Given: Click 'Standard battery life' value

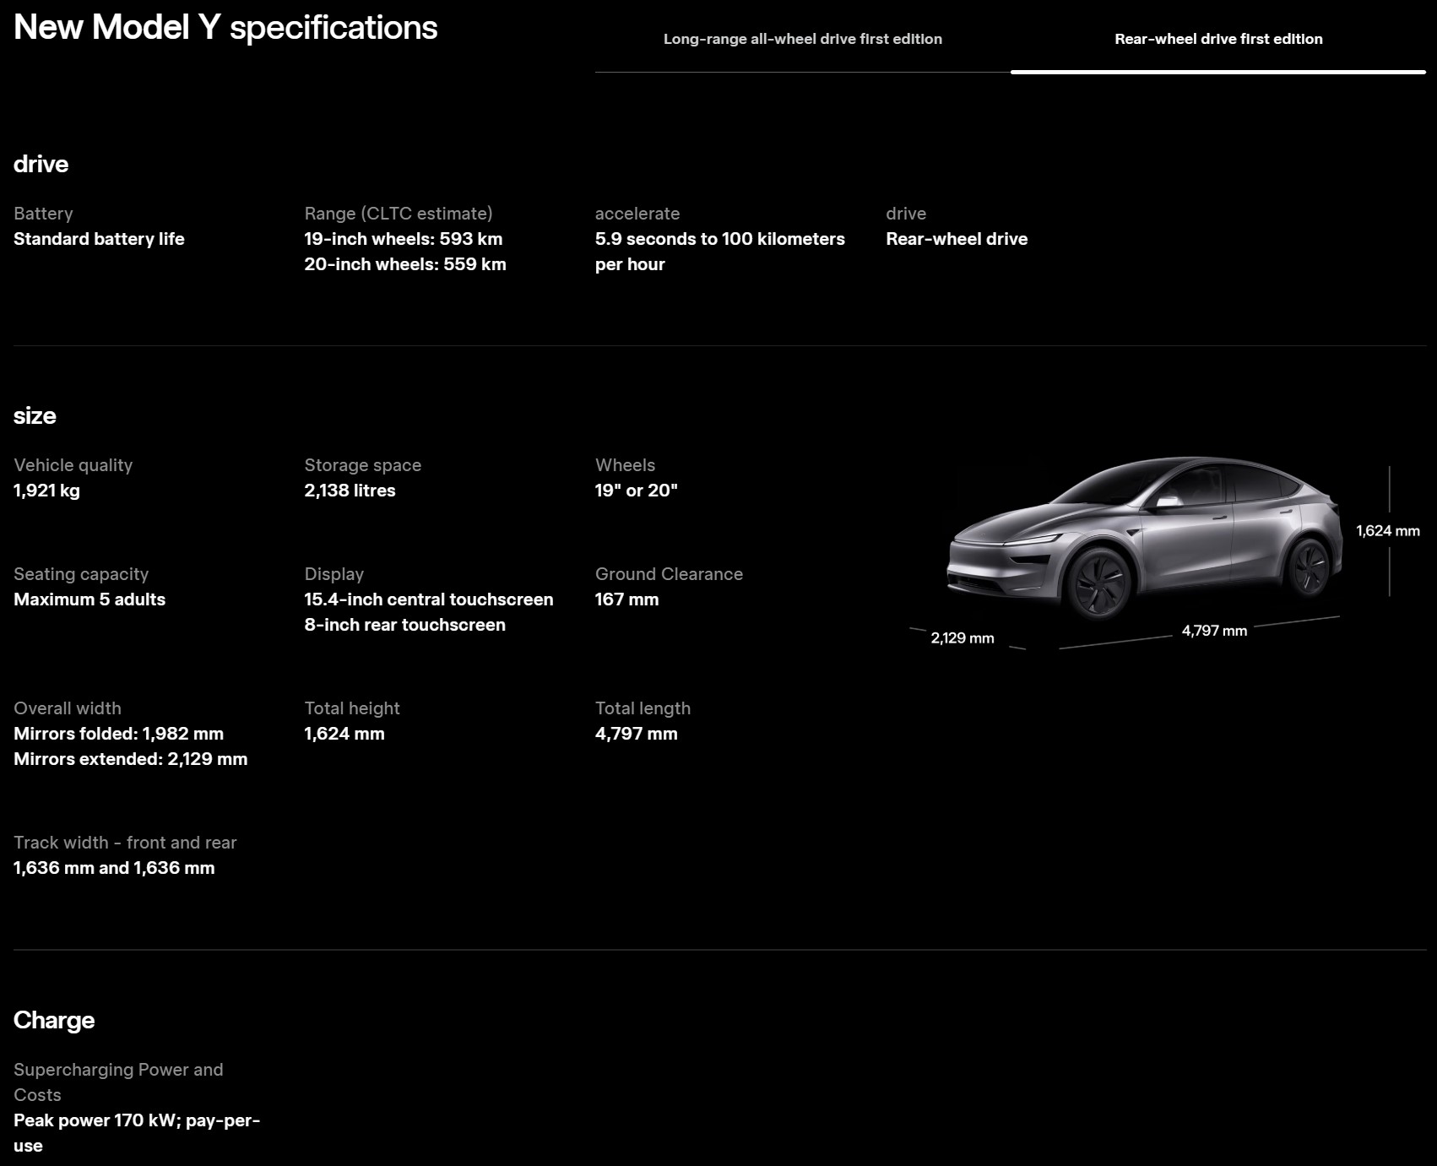Looking at the screenshot, I should (x=99, y=239).
